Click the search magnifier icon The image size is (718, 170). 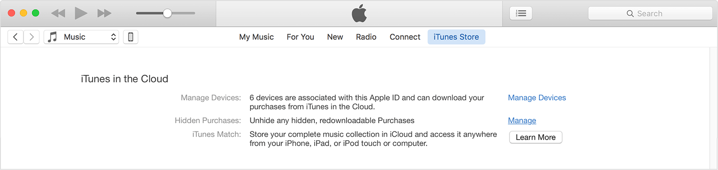pyautogui.click(x=630, y=14)
